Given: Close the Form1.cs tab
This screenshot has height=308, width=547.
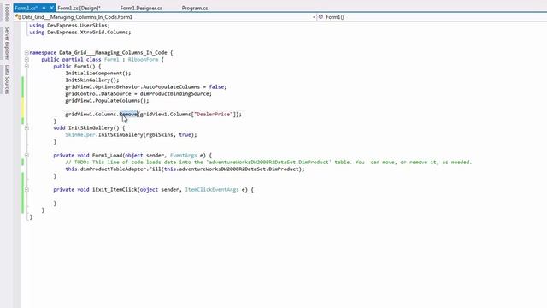Looking at the screenshot, I should pyautogui.click(x=51, y=8).
